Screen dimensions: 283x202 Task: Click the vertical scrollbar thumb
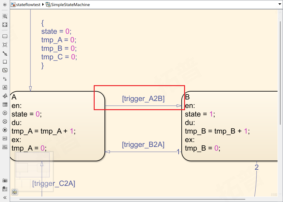(x=280, y=73)
